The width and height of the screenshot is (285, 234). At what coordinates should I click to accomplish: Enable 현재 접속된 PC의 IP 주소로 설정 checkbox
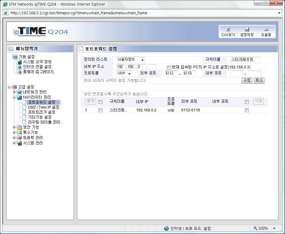169,67
